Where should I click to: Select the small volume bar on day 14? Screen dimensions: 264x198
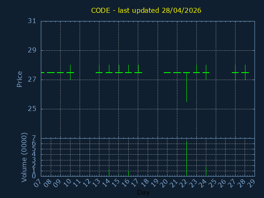[x=109, y=172]
